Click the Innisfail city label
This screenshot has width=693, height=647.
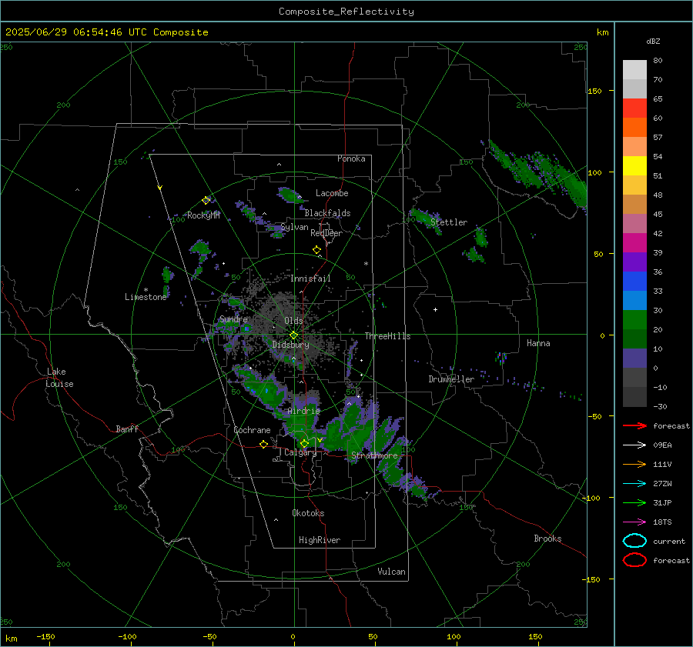310,278
